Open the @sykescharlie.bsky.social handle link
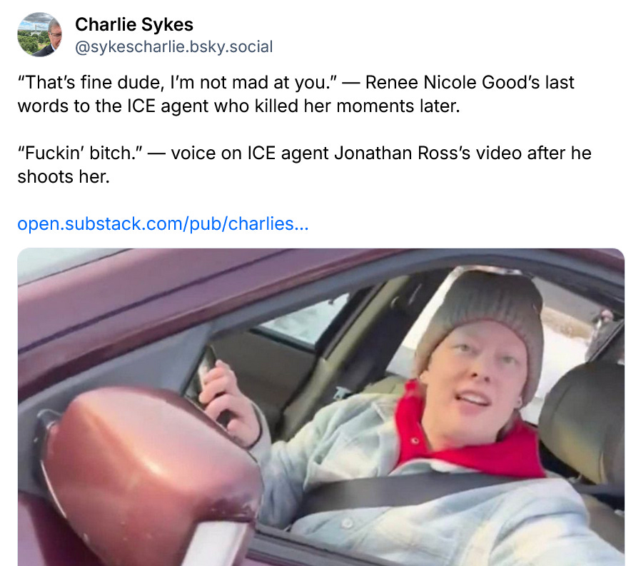Image resolution: width=636 pixels, height=566 pixels. (x=173, y=46)
